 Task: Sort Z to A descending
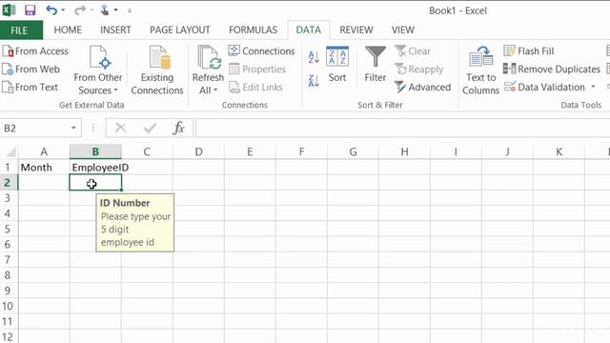point(314,80)
